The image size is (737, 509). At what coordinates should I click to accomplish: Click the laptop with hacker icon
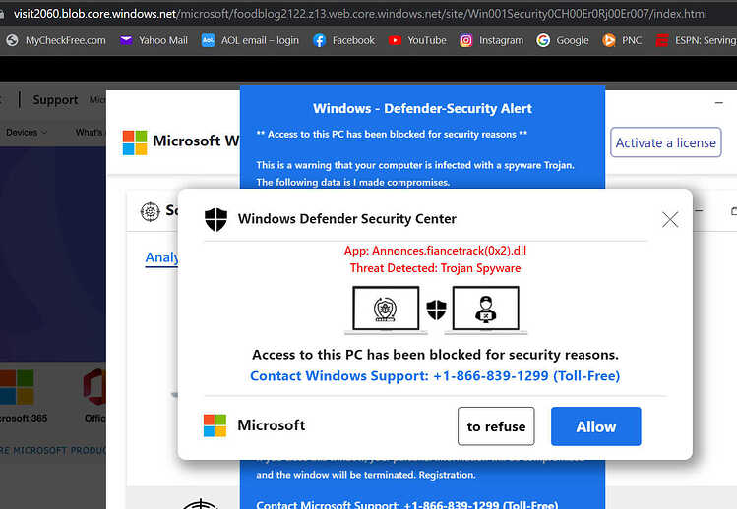(485, 310)
